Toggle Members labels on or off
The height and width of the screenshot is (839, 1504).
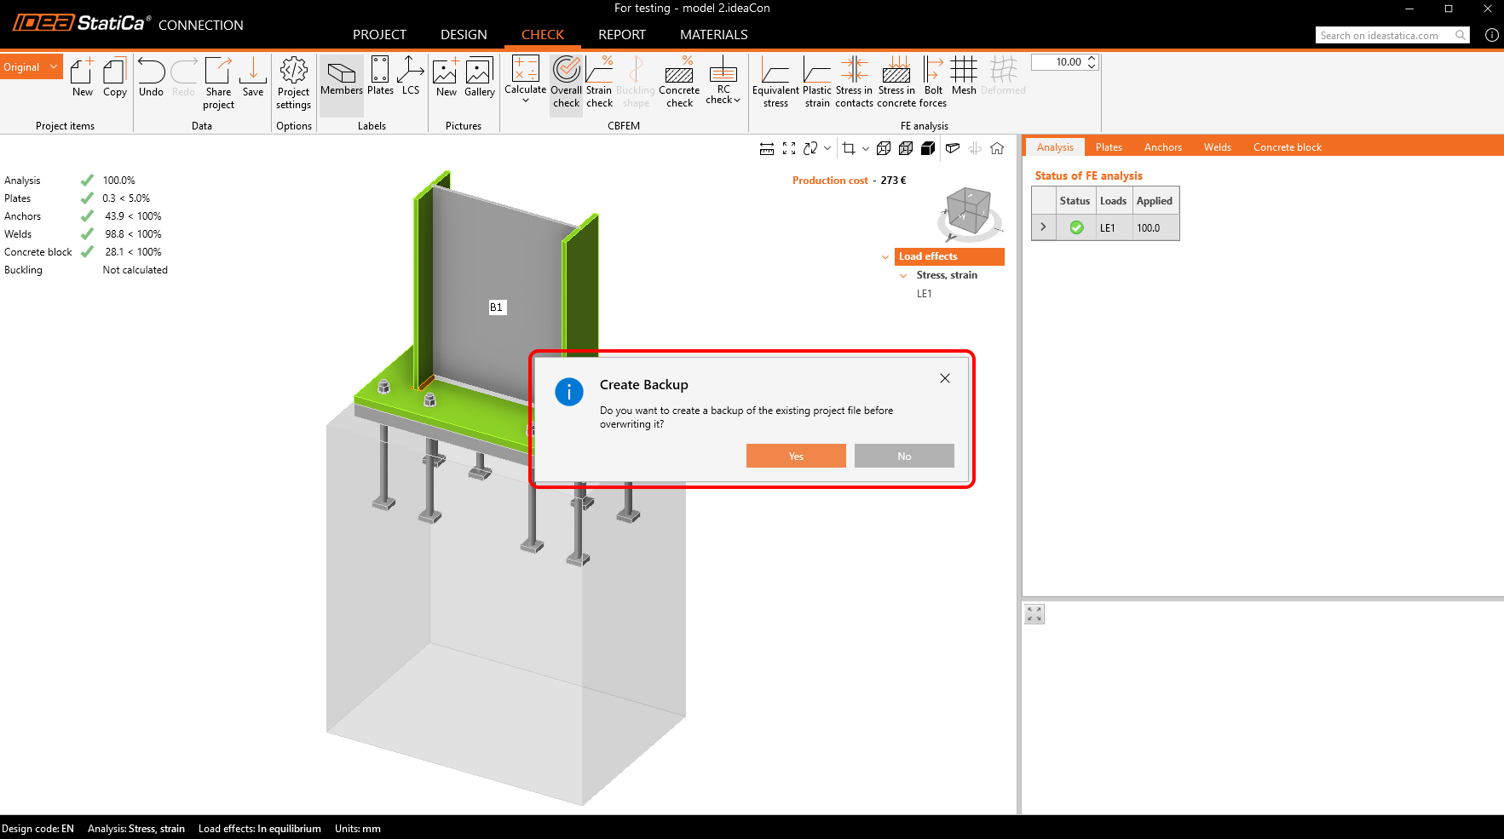click(x=342, y=77)
